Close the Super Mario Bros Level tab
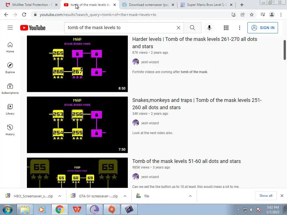Viewport: 287px width, 215px height. [x=231, y=5]
